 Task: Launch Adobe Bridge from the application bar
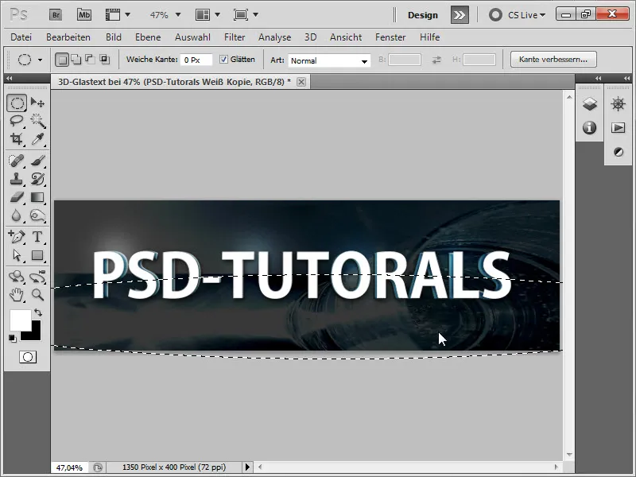(56, 14)
